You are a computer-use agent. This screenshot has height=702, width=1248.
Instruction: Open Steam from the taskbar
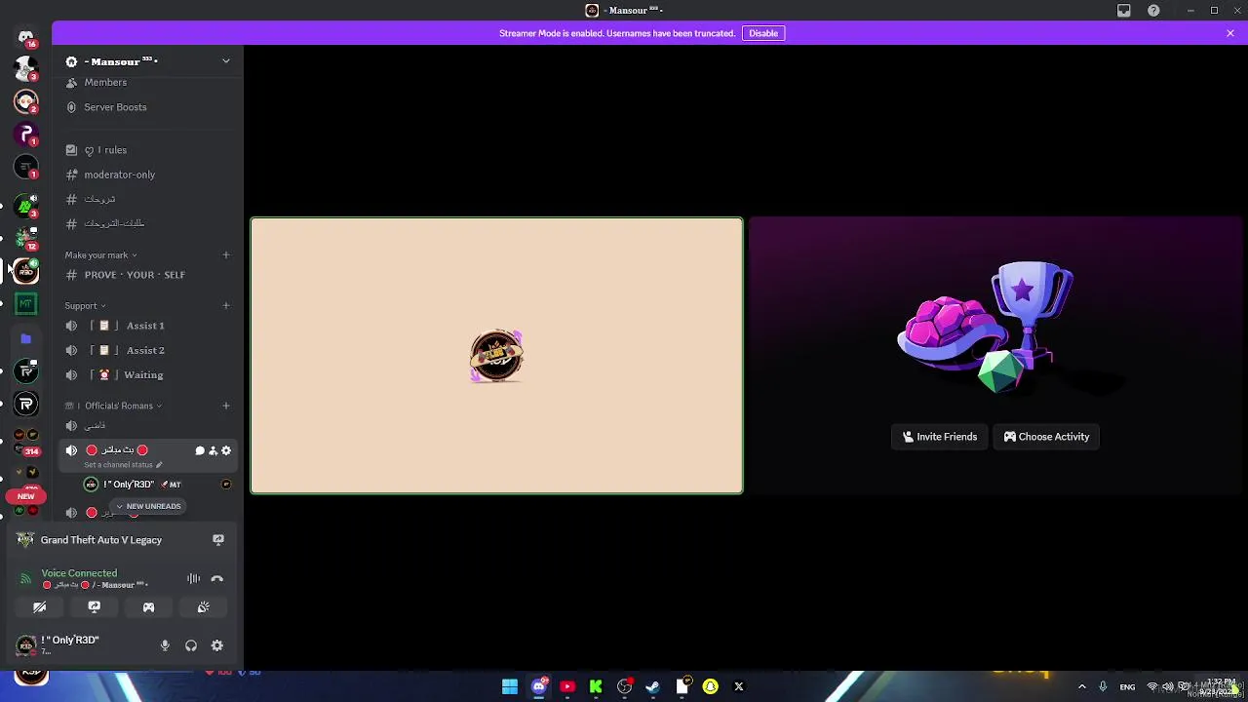[652, 686]
